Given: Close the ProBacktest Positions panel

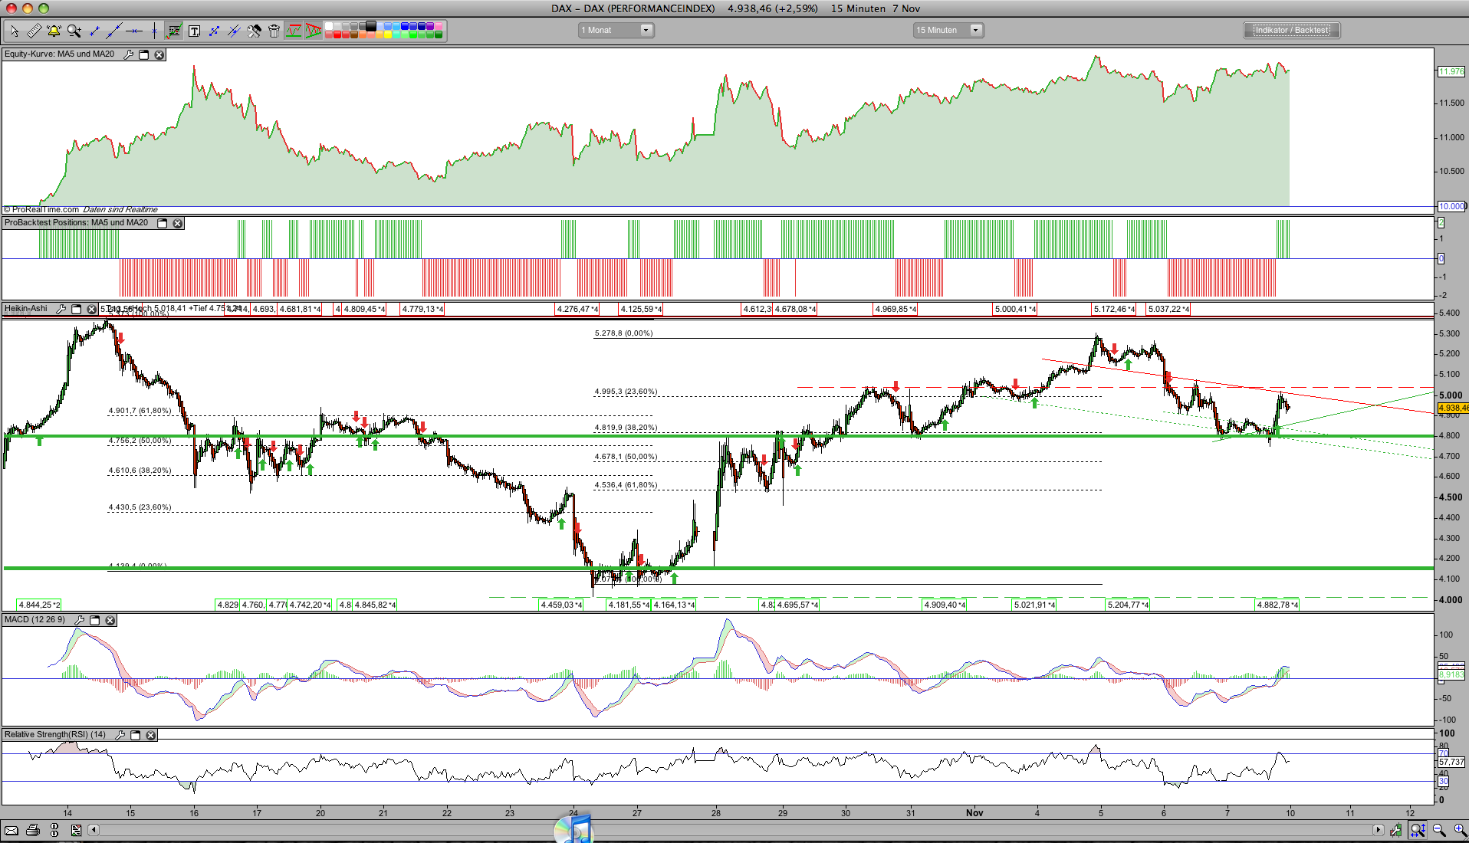Looking at the screenshot, I should tap(177, 223).
